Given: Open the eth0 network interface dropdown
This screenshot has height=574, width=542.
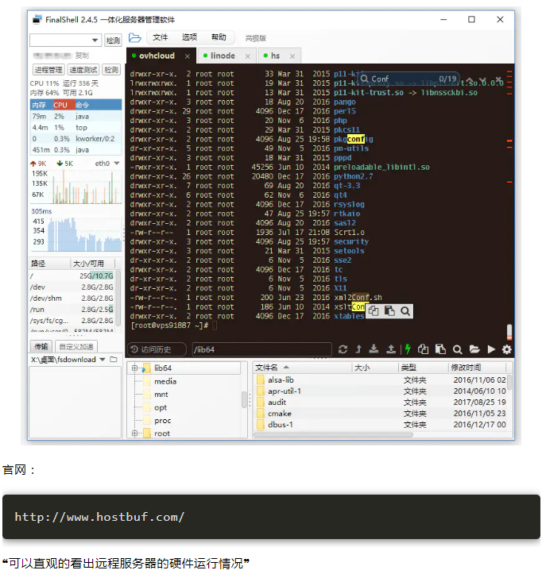Looking at the screenshot, I should coord(117,164).
